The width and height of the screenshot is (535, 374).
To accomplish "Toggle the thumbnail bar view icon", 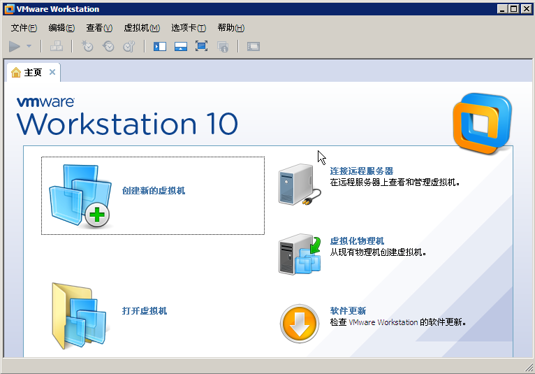I will 181,46.
